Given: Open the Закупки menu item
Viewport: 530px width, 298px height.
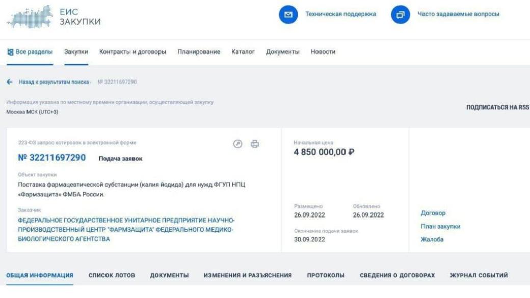Looking at the screenshot, I should tap(76, 52).
